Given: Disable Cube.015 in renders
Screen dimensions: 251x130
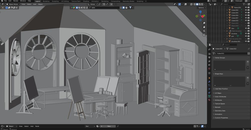Looking at the screenshot, I should pyautogui.click(x=248, y=20).
